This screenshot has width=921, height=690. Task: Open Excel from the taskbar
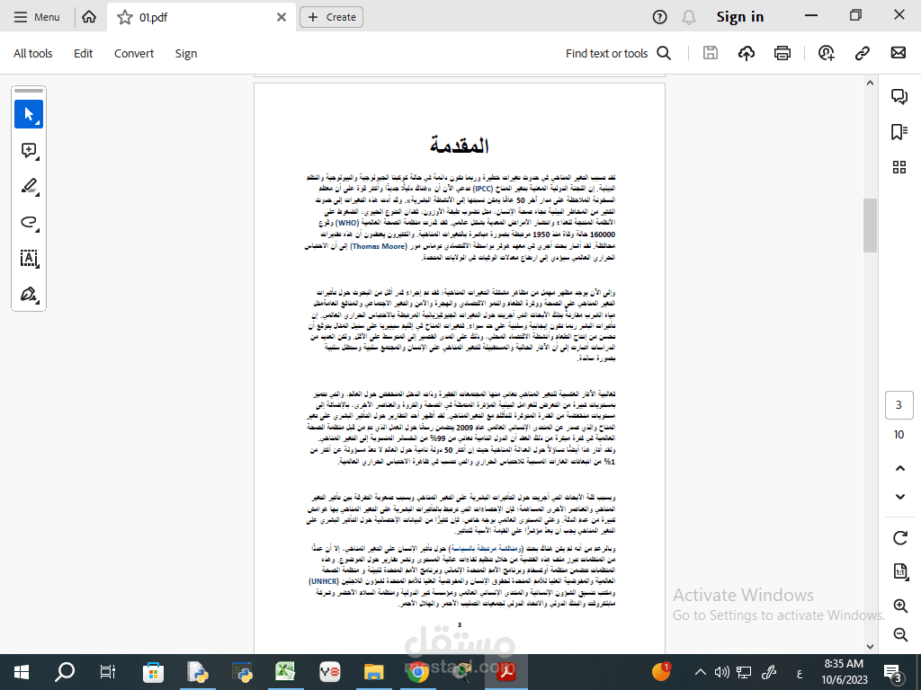[285, 672]
